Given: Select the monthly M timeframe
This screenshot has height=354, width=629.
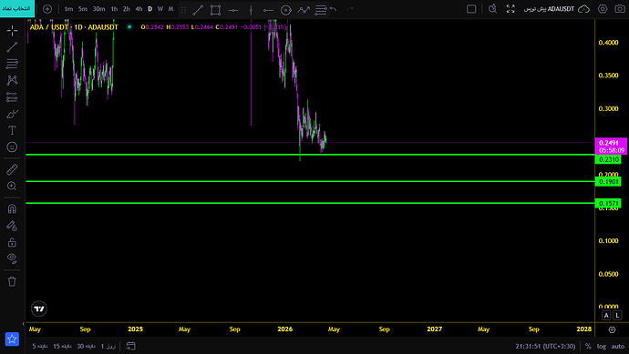Looking at the screenshot, I should [x=170, y=9].
